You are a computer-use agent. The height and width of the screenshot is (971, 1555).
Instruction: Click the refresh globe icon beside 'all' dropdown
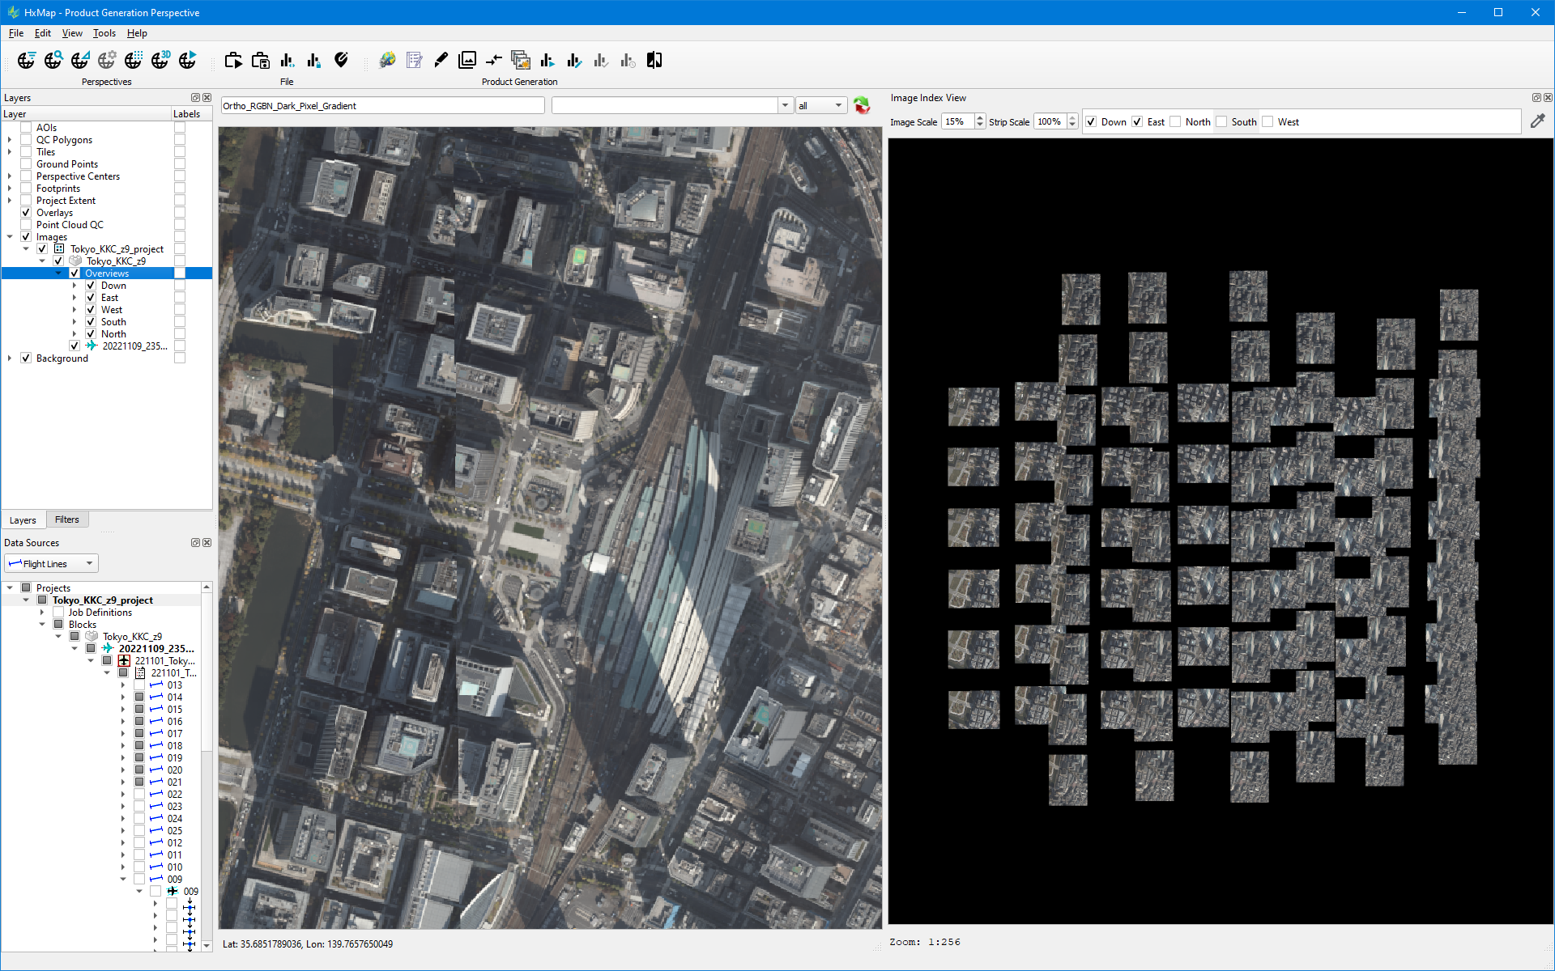pyautogui.click(x=862, y=105)
